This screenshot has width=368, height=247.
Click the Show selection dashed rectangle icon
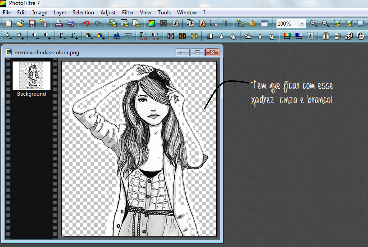(x=214, y=23)
